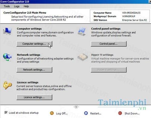The width and height of the screenshot is (151, 118).
Task: Click the Computer Name label
Action: [102, 13]
